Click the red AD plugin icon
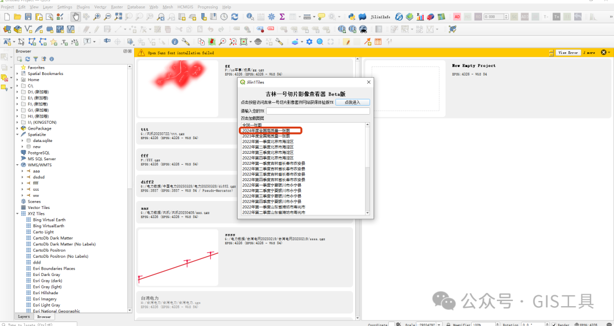 457,17
